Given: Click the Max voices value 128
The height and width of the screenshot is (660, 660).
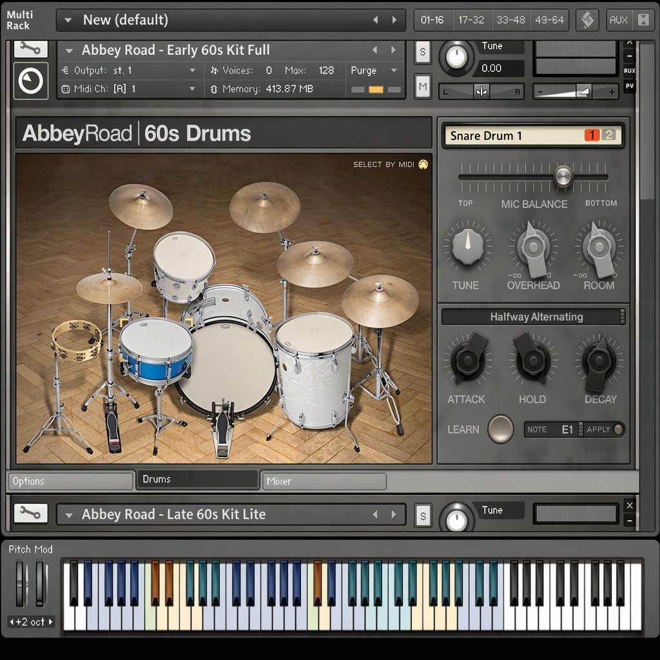Looking at the screenshot, I should (x=326, y=70).
